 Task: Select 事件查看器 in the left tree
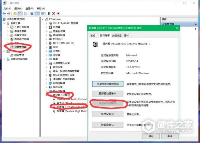click(x=20, y=31)
